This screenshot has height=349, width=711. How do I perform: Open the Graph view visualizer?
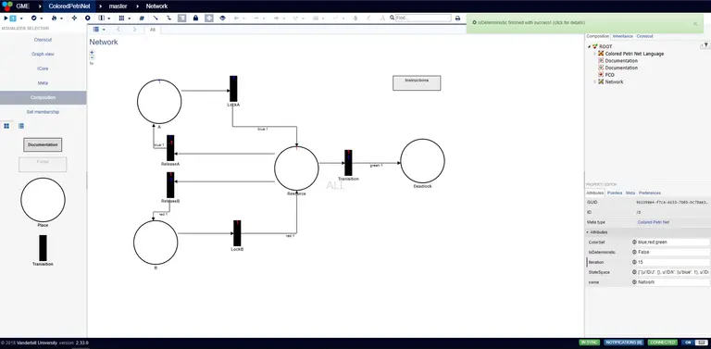[44, 54]
